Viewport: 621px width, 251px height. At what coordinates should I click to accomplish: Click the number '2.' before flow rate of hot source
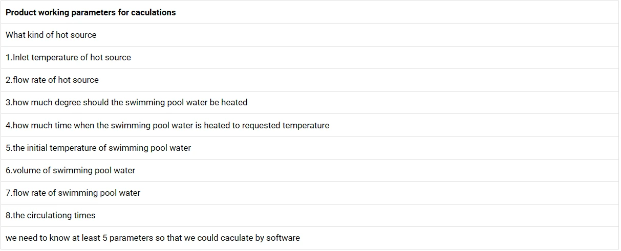point(9,80)
